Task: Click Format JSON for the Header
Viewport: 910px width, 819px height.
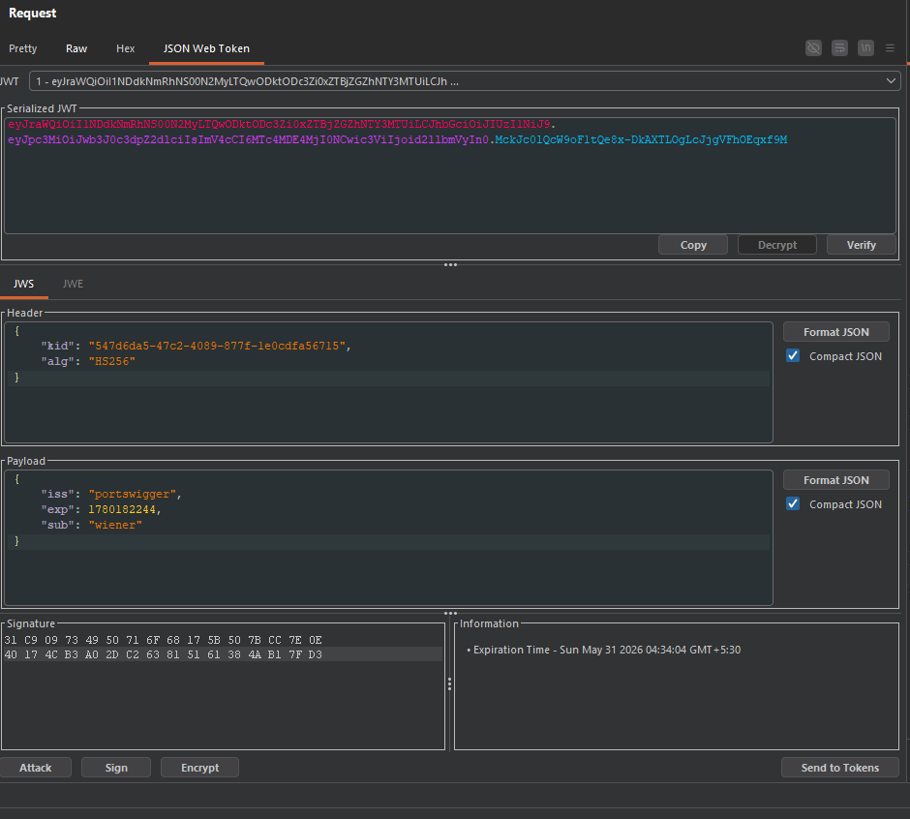Action: tap(836, 332)
